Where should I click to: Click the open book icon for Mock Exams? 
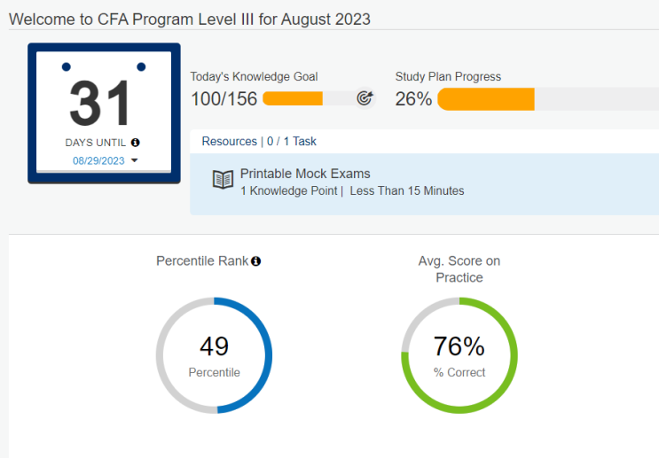point(223,180)
